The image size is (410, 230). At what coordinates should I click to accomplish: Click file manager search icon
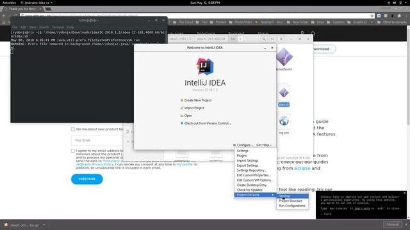coord(264,39)
